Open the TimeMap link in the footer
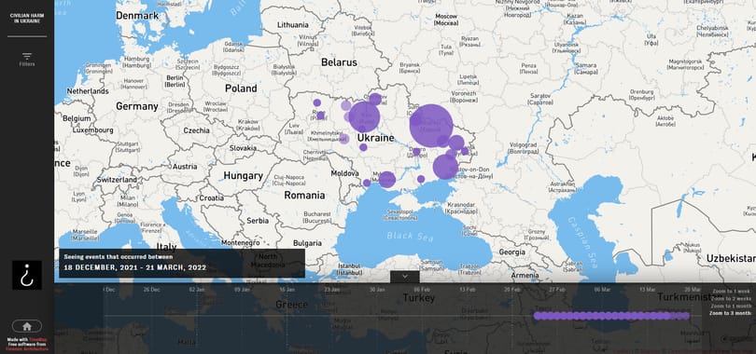The height and width of the screenshot is (354, 756). click(x=38, y=340)
